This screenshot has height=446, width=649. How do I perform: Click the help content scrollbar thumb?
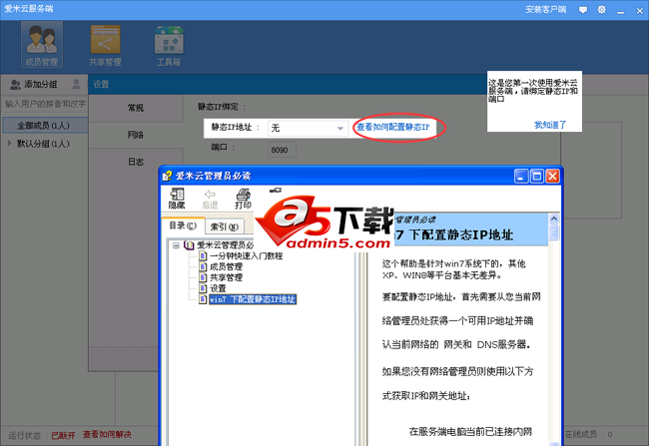coord(554,232)
